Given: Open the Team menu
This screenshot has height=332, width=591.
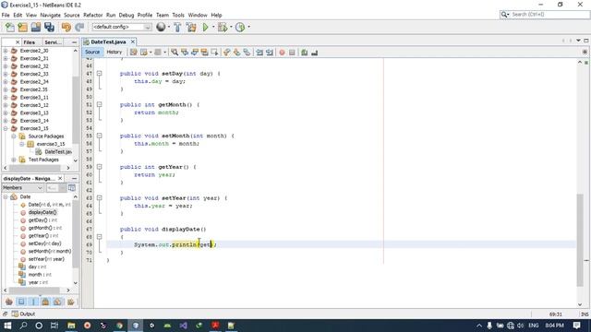Looking at the screenshot, I should click(x=163, y=15).
